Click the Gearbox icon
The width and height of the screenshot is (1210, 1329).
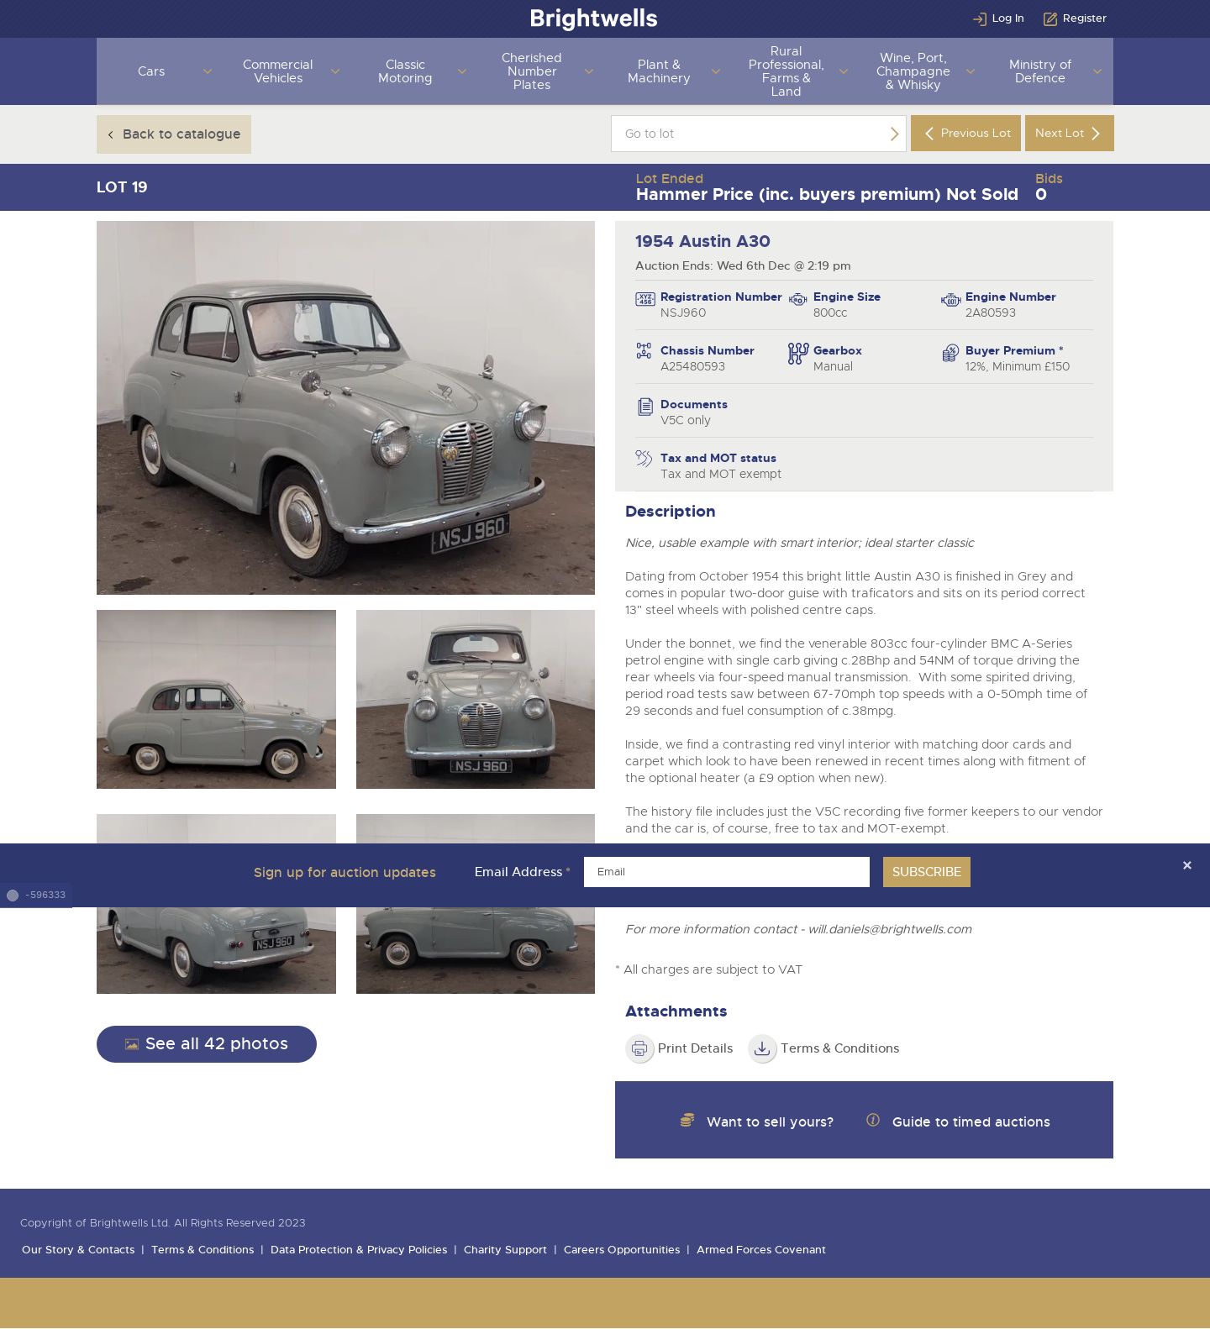click(797, 353)
